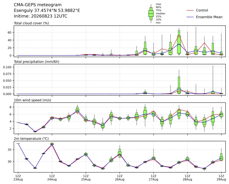
Task: Click the green box-plot legend symbol
Action: tap(151, 14)
